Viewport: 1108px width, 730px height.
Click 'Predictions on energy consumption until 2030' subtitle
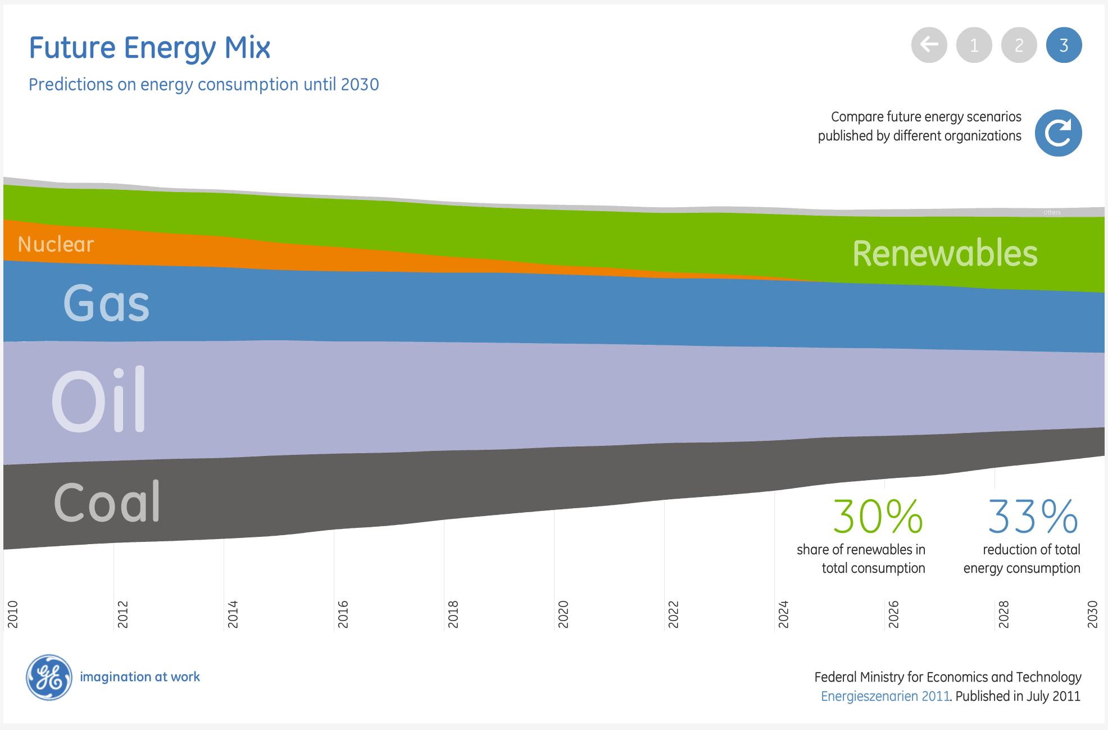click(x=204, y=84)
